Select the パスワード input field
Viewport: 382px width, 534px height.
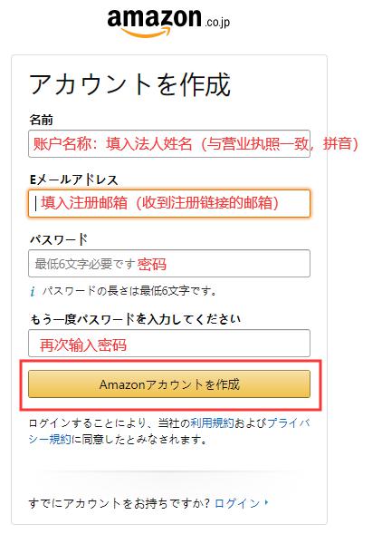[169, 264]
